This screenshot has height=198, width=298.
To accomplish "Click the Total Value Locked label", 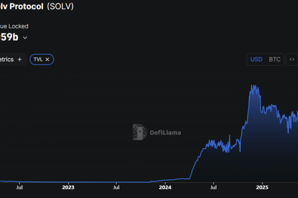I will click(14, 26).
